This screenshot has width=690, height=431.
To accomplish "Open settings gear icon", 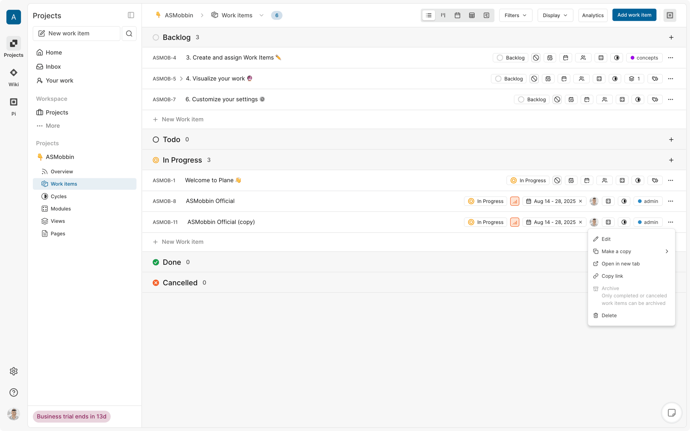I will coord(14,371).
